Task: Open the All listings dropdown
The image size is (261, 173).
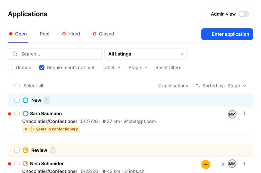Action: [x=146, y=54]
